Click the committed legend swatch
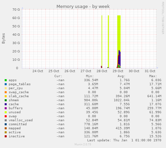The height and width of the screenshot is (148, 166). tap(6, 124)
